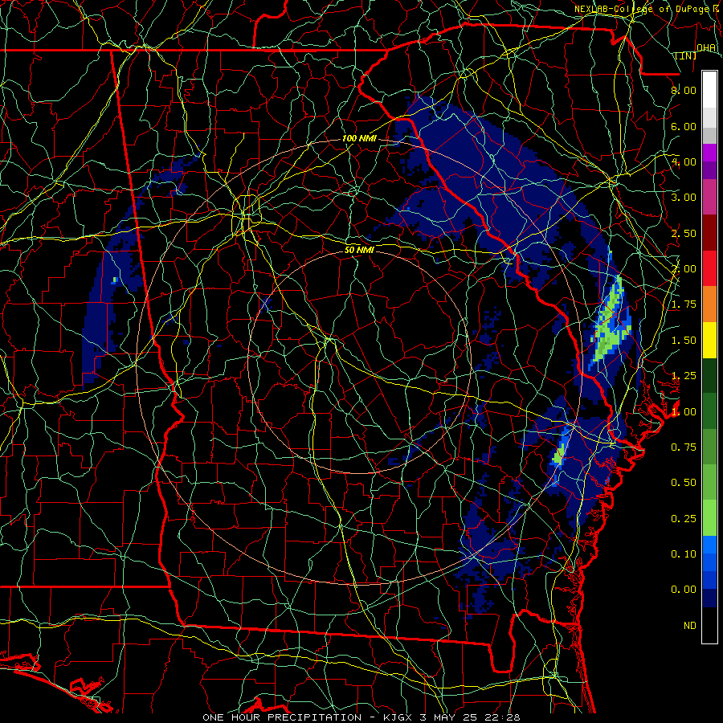Click the light blue 0.10 legend swatch

tap(709, 545)
